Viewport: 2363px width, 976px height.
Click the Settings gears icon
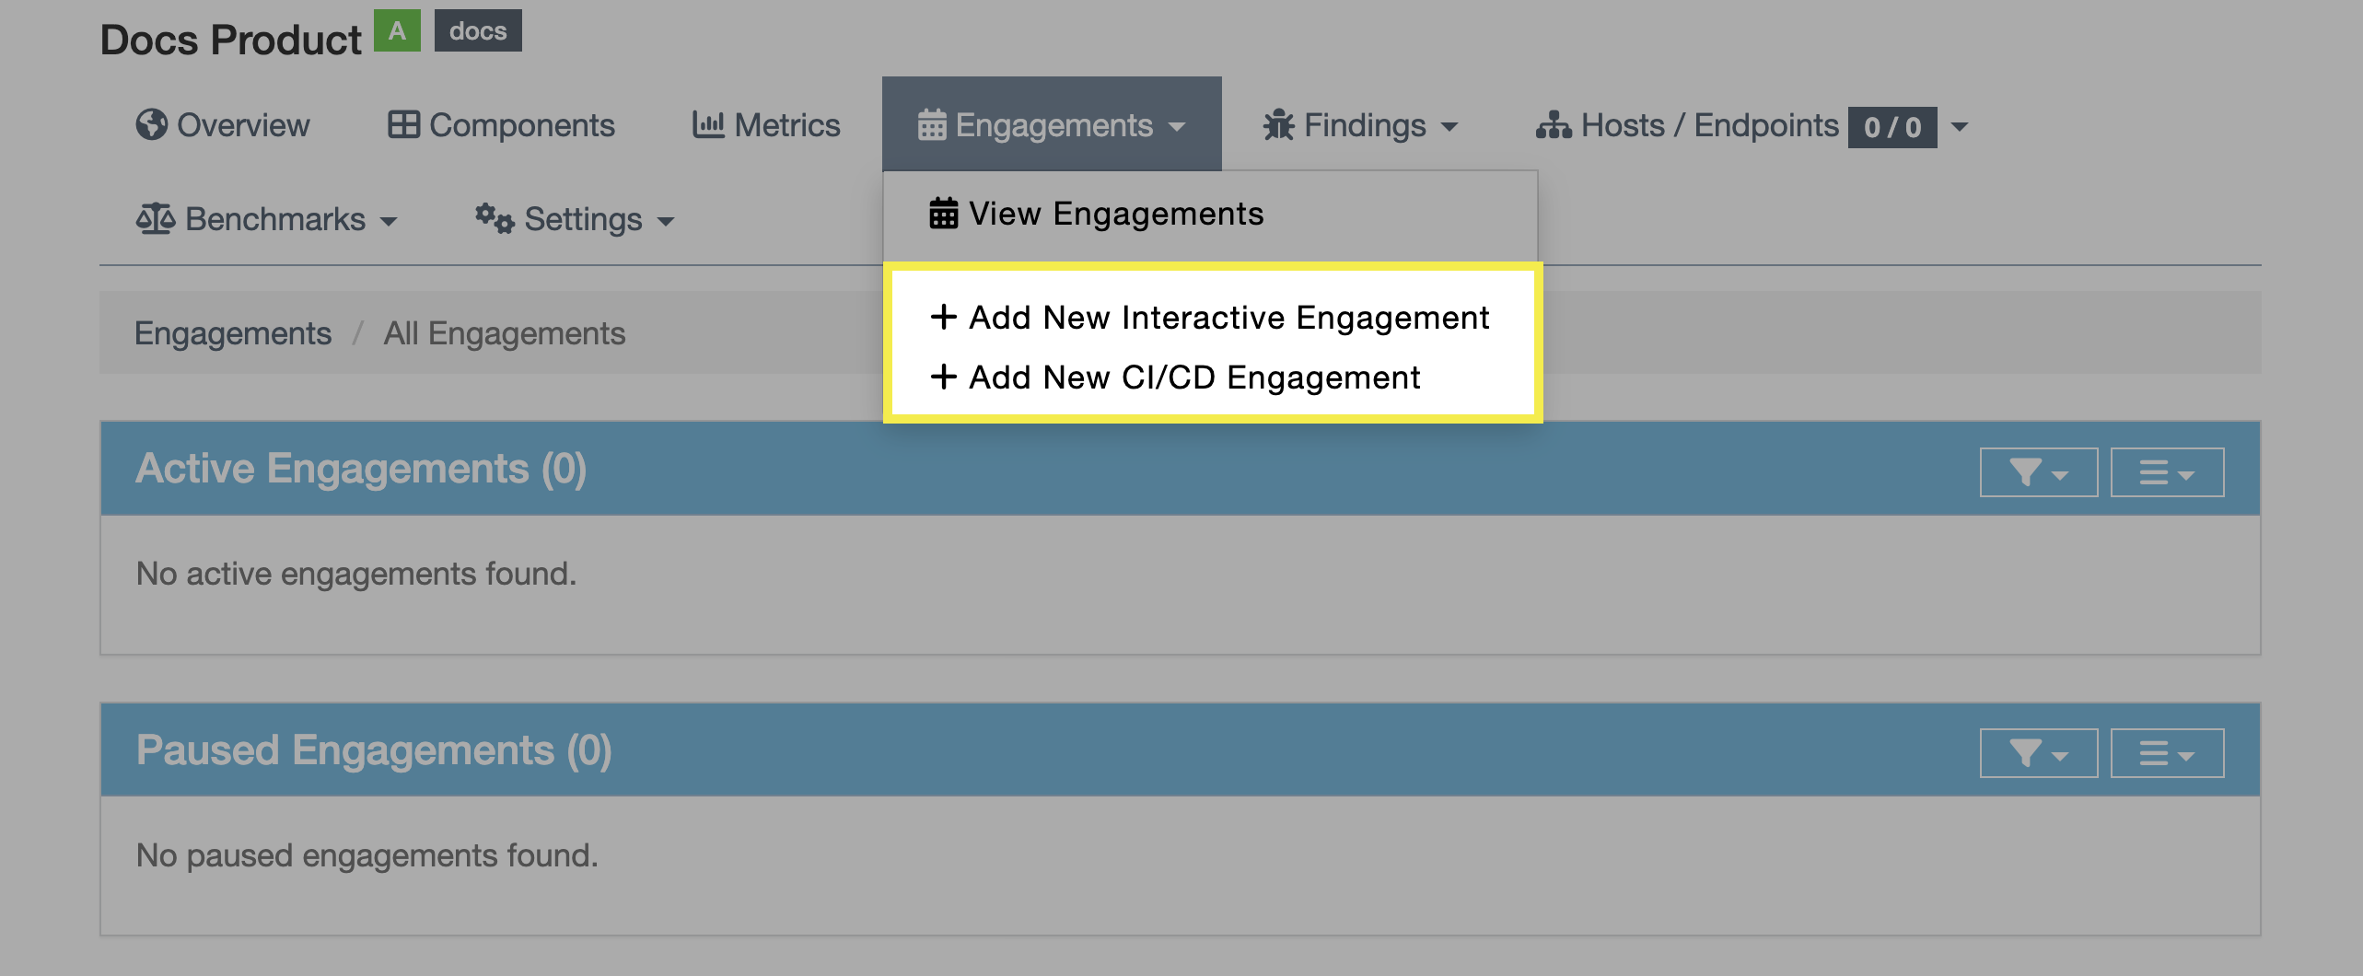coord(494,219)
